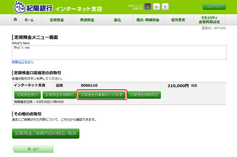Click the その他のお取引 heading
The width and height of the screenshot is (237, 157).
click(28, 114)
